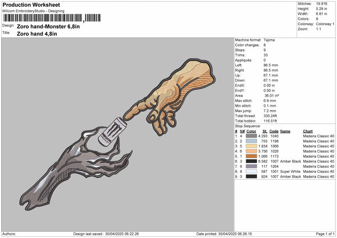Click the Total bobbin value 116.51ft

270,121
